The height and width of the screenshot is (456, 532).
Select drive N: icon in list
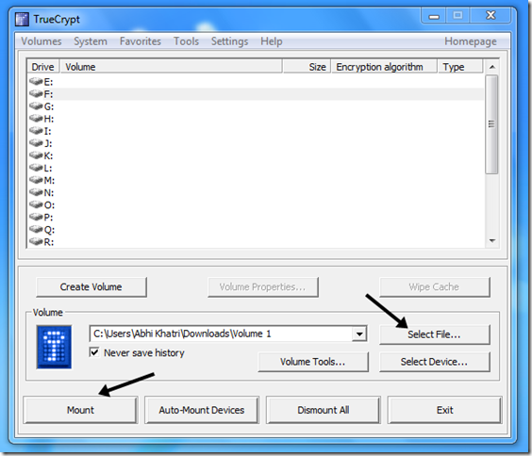(36, 192)
